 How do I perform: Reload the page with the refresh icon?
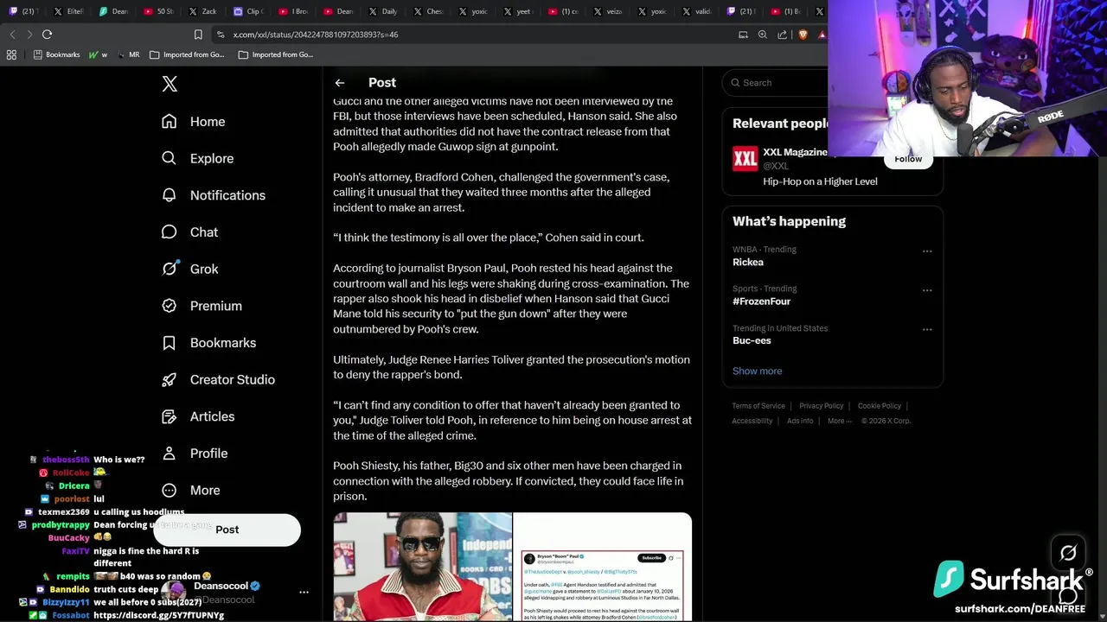pos(48,35)
